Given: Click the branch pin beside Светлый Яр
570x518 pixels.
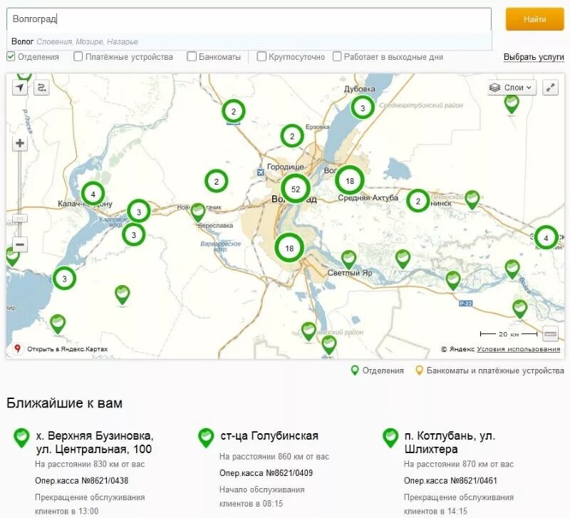Looking at the screenshot, I should [348, 259].
